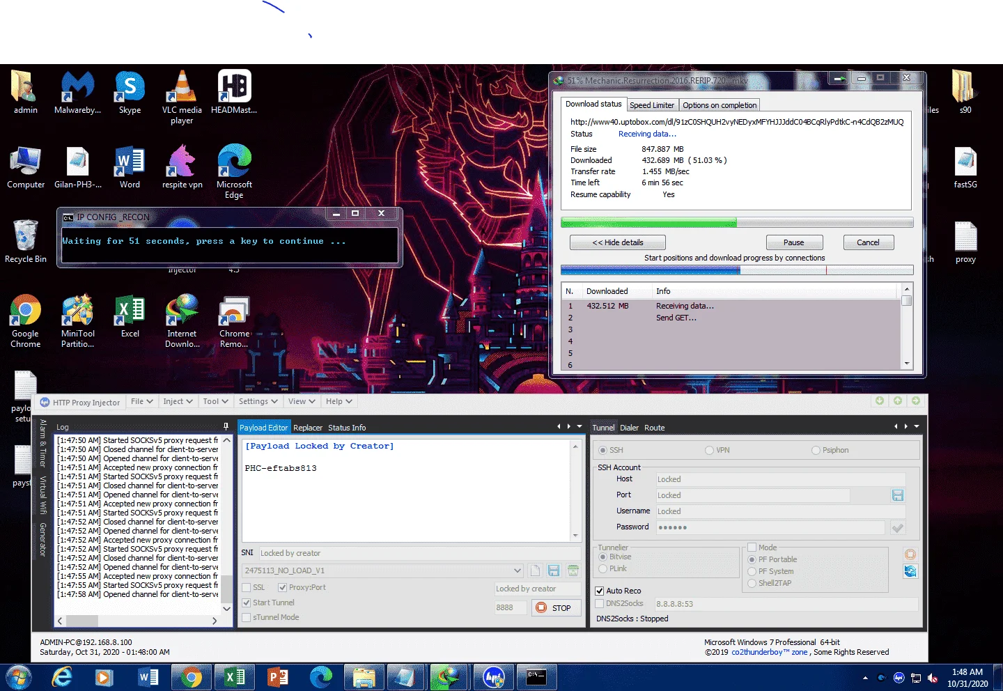Viewport: 1003px width, 691px height.
Task: Open Recycle Bin on desktop
Action: point(26,241)
